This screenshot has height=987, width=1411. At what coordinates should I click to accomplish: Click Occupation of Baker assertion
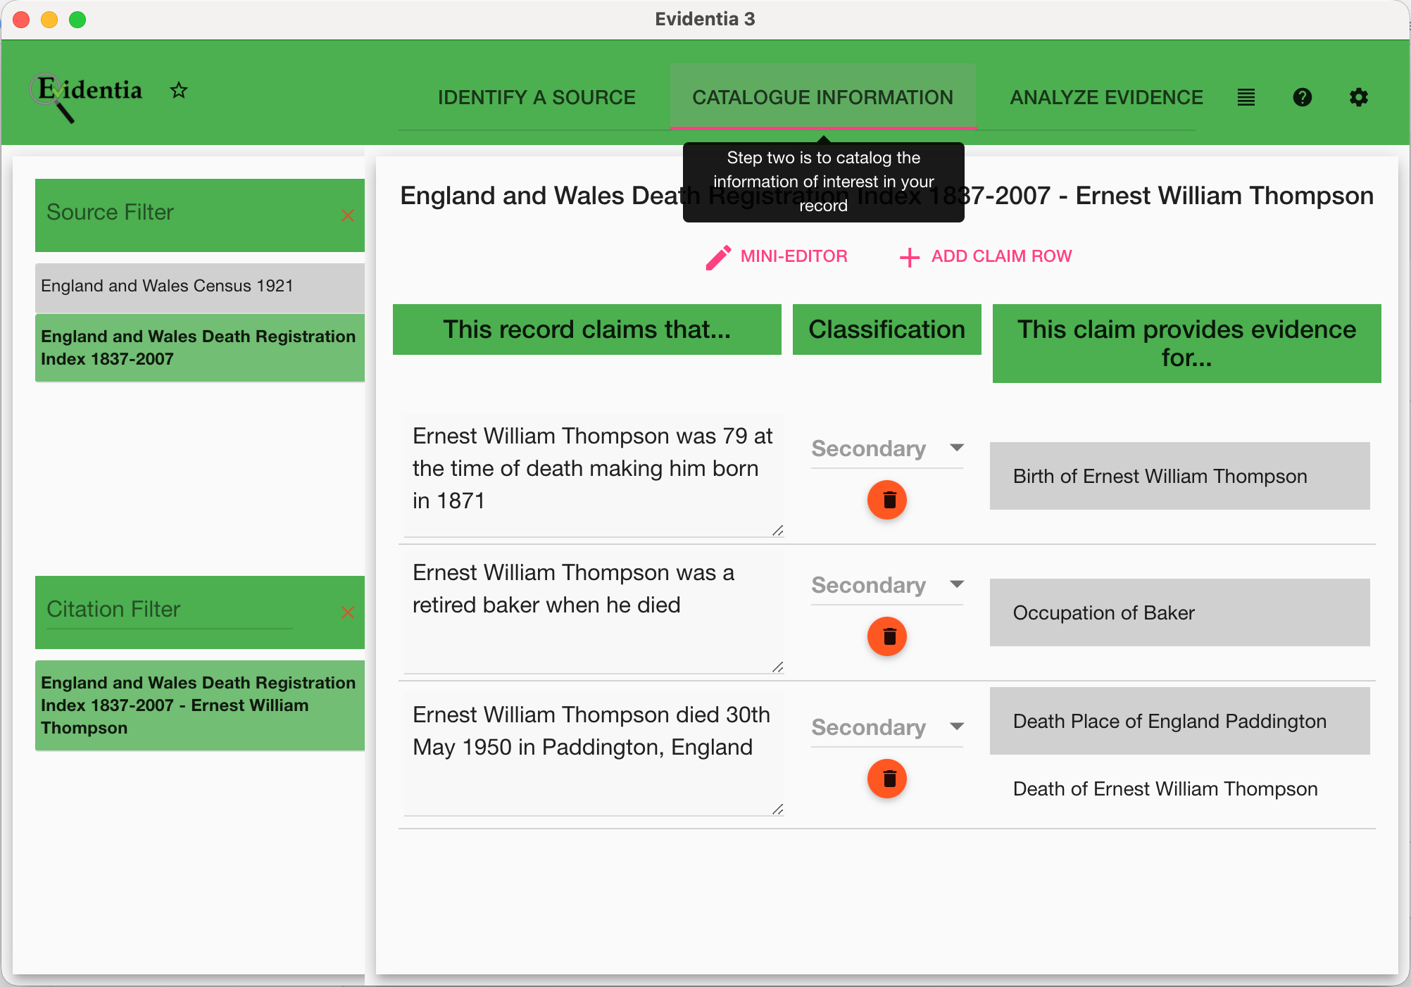point(1180,612)
